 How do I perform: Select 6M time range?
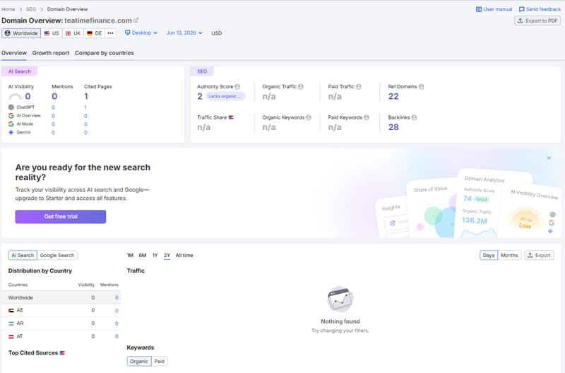143,255
